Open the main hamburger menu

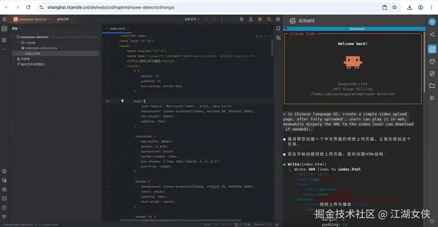pyautogui.click(x=4, y=19)
